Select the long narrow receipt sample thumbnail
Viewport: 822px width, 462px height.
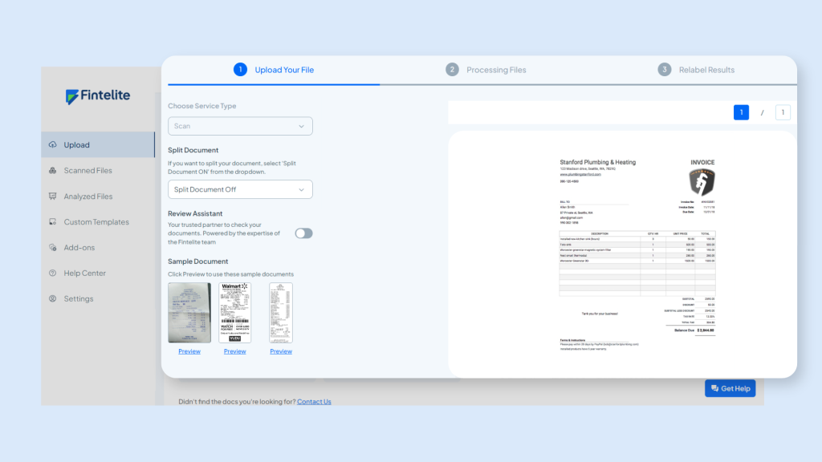281,313
